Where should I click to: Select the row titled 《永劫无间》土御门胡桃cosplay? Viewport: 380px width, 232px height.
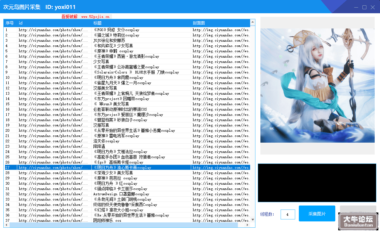pos(127,199)
